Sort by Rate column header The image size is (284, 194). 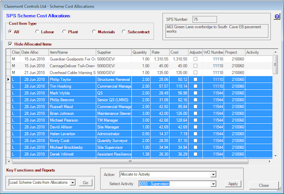[x=160, y=52]
